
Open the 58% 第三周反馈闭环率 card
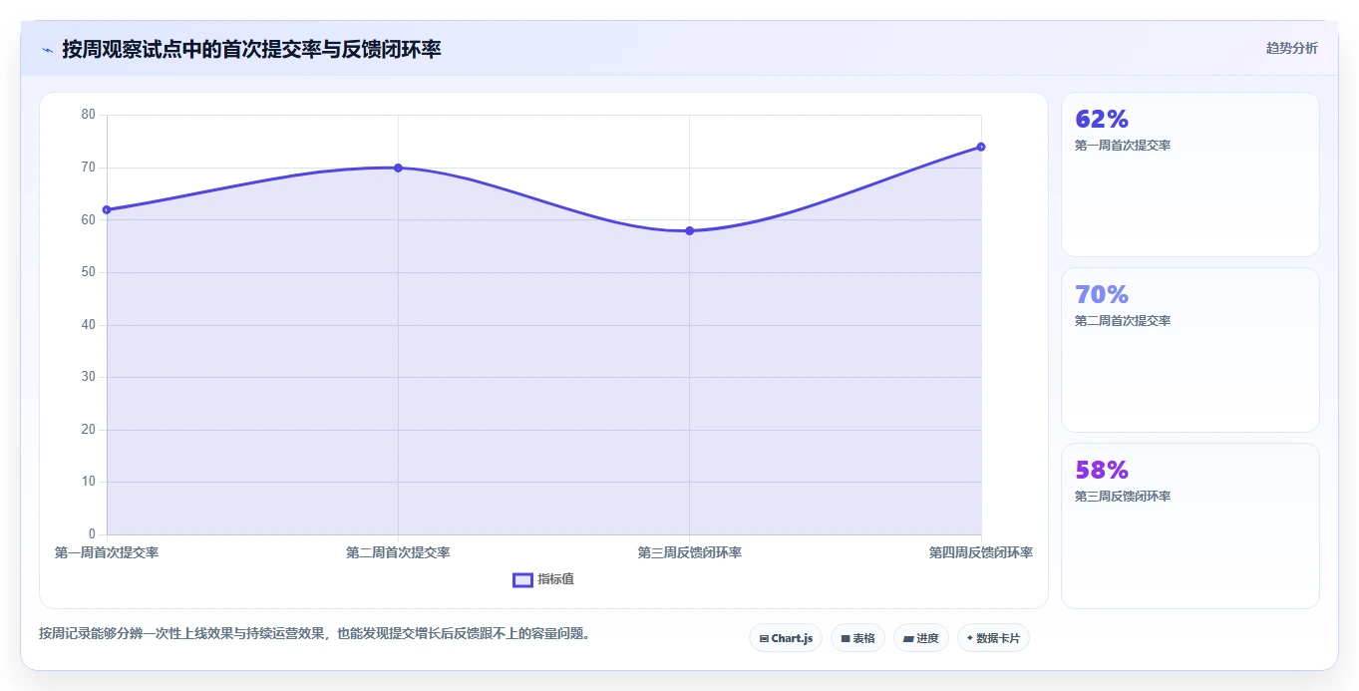1189,525
